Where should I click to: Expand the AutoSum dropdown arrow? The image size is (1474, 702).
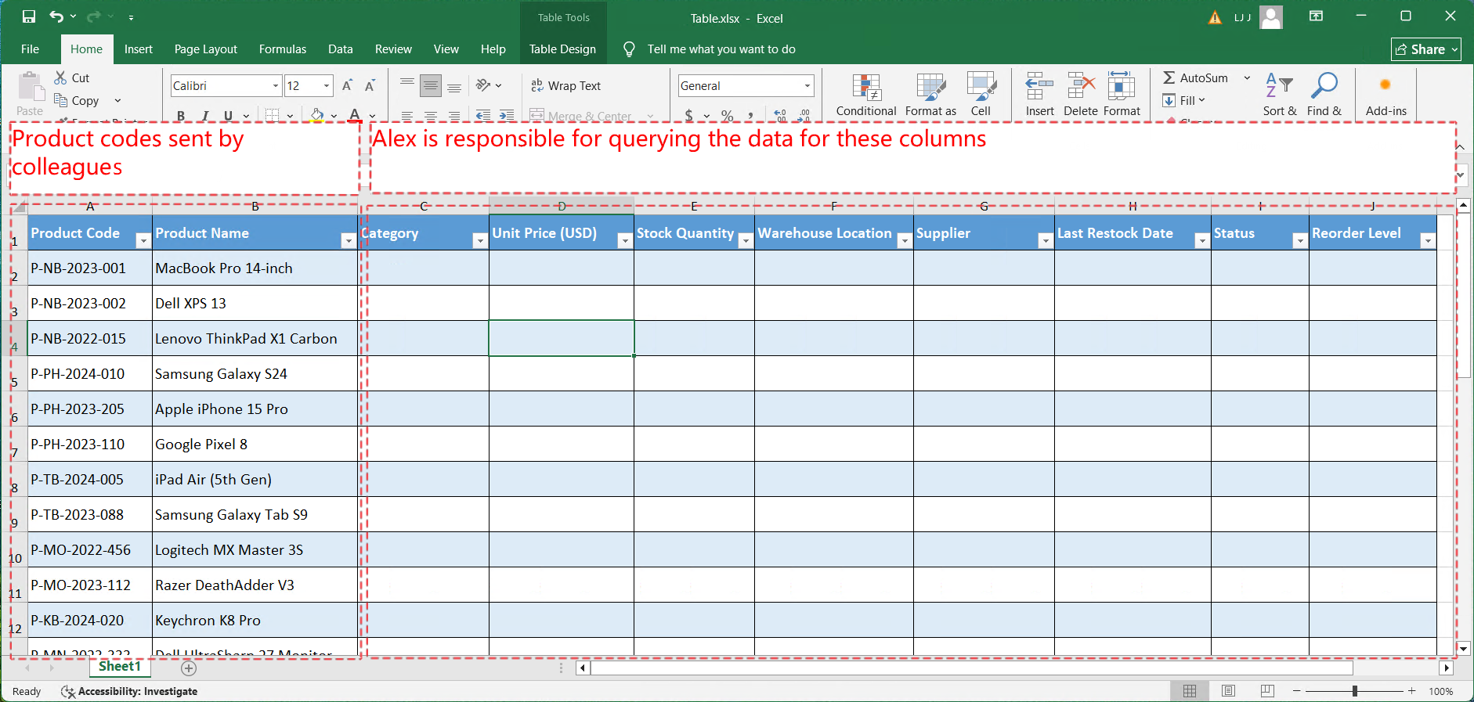1247,77
